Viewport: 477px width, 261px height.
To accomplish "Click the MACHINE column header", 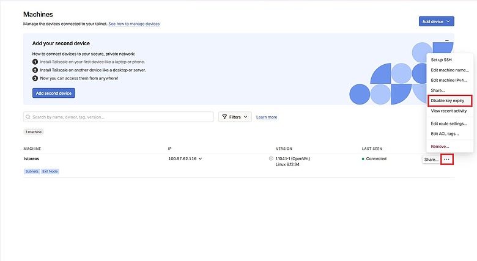I will tap(32, 149).
